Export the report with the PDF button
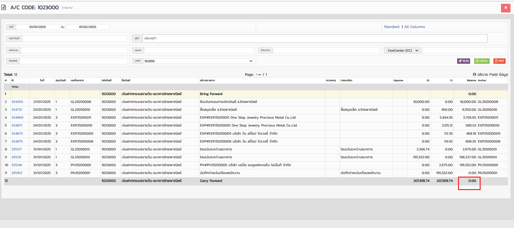The width and height of the screenshot is (514, 228). 499,61
